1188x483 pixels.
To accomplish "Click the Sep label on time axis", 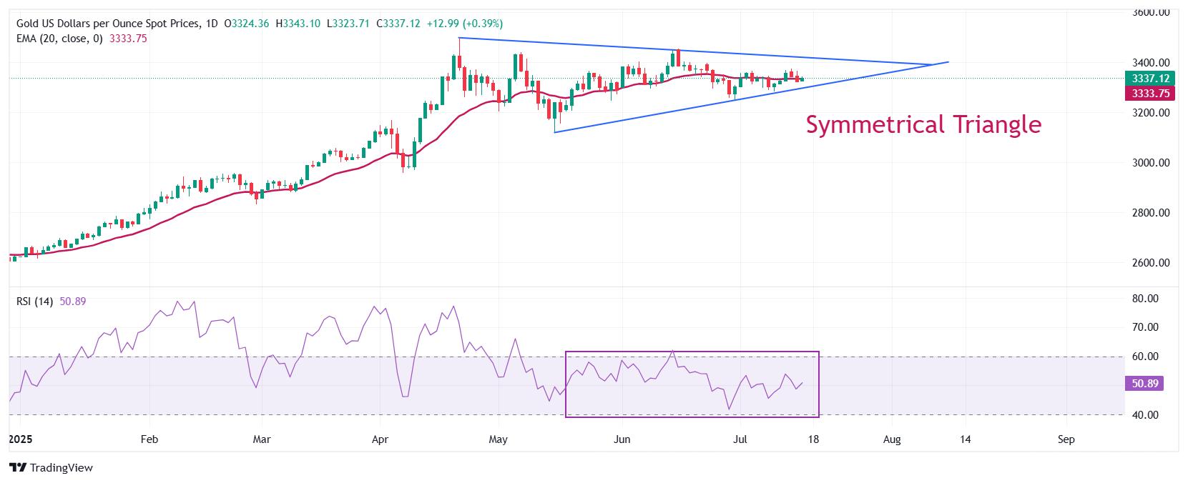I will pos(1066,439).
